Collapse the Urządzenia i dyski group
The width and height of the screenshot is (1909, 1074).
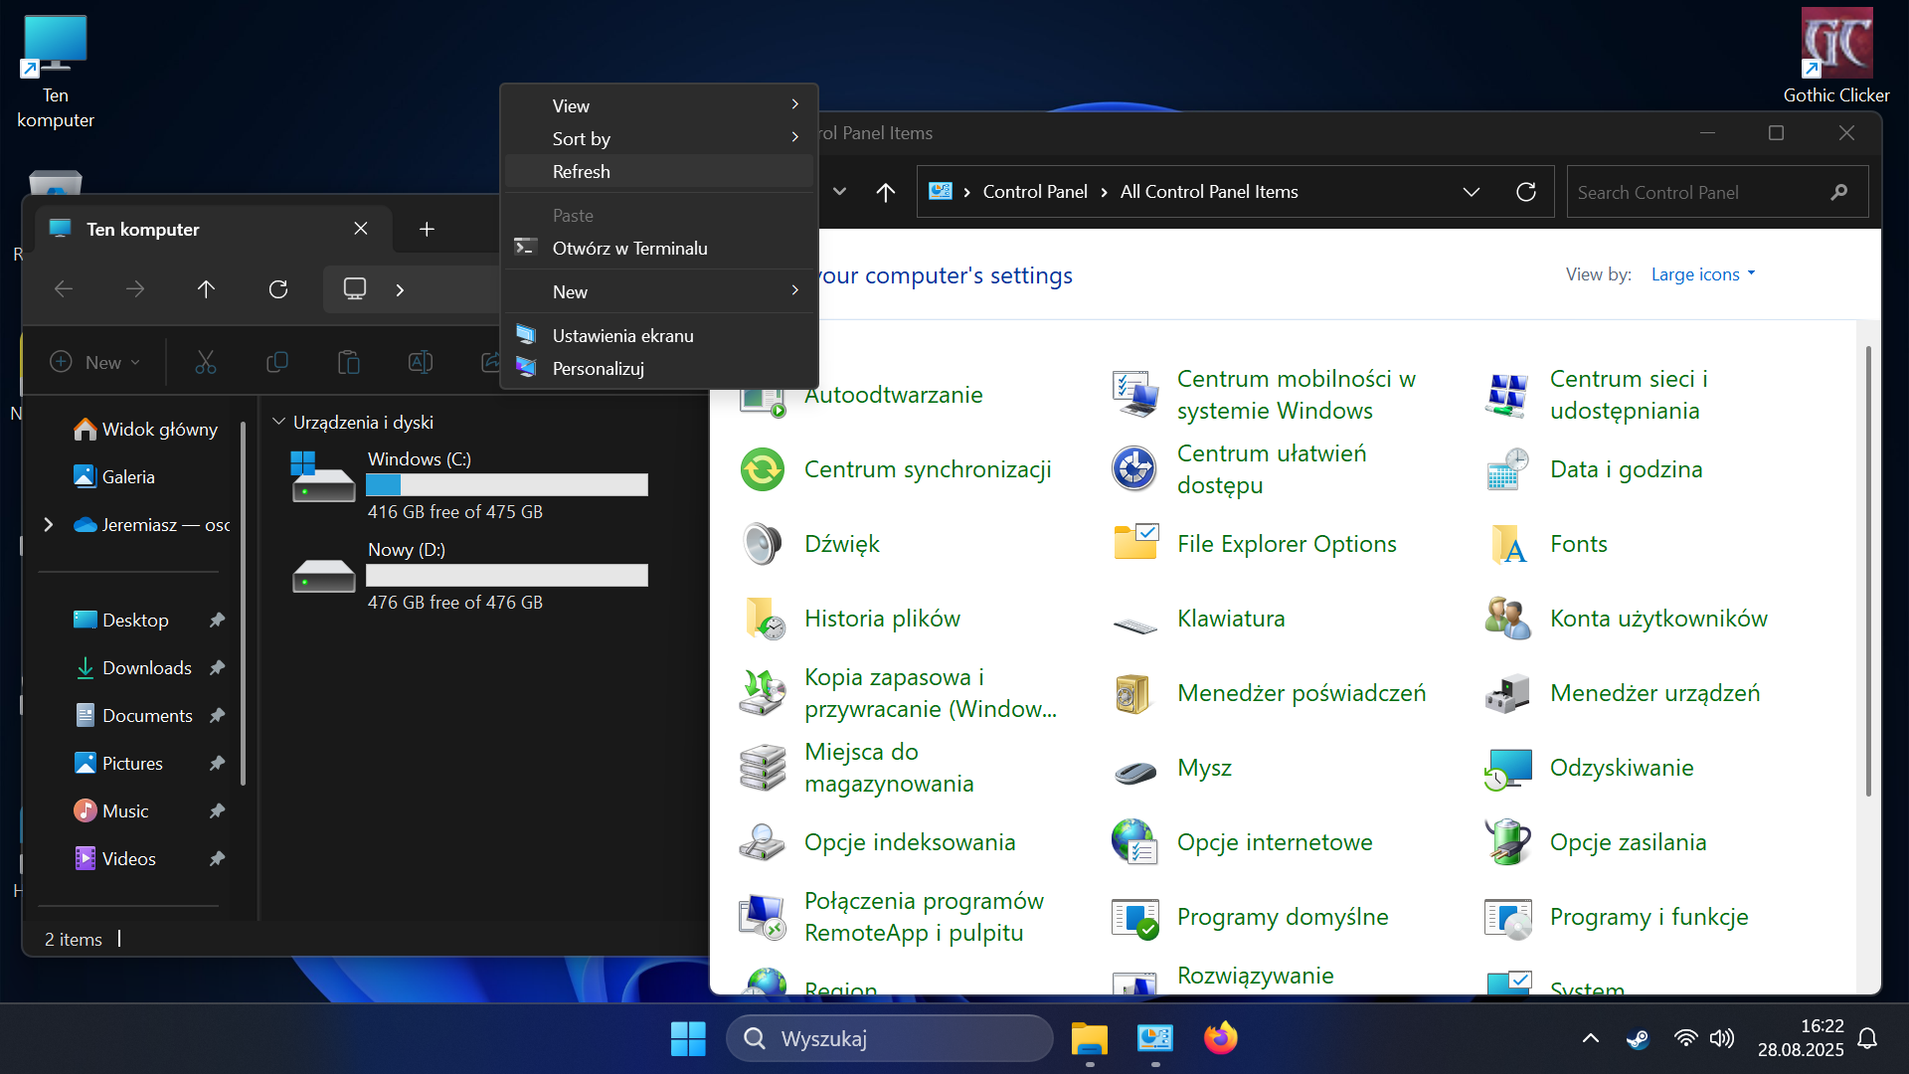pyautogui.click(x=279, y=422)
